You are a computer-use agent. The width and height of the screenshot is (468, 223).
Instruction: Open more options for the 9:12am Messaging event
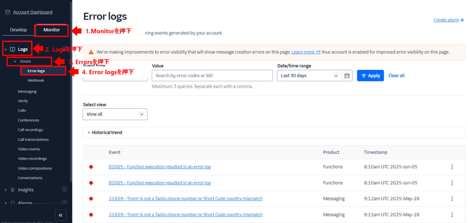452,199
